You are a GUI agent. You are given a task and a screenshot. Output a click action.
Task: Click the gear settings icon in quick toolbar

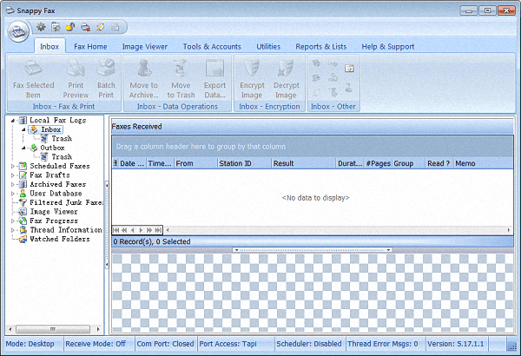[x=41, y=28]
